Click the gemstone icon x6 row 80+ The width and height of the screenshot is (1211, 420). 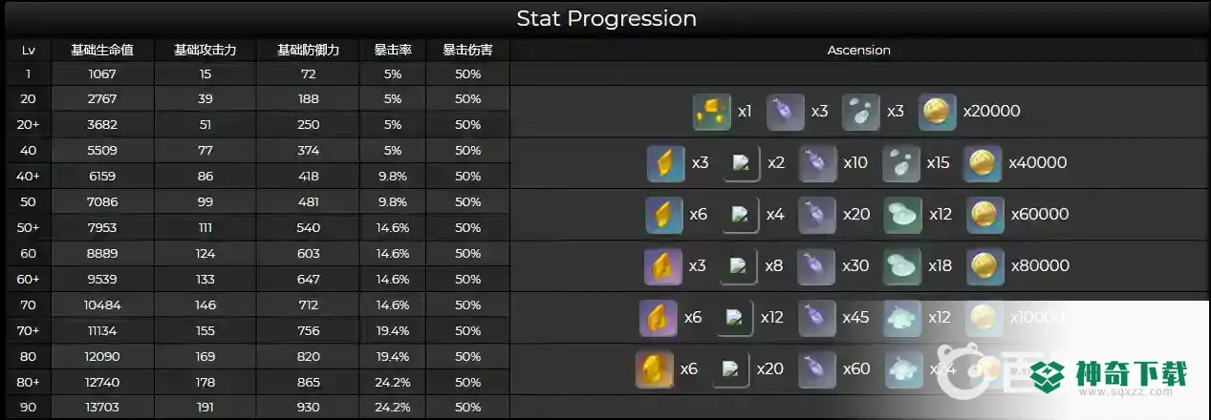[x=654, y=369]
